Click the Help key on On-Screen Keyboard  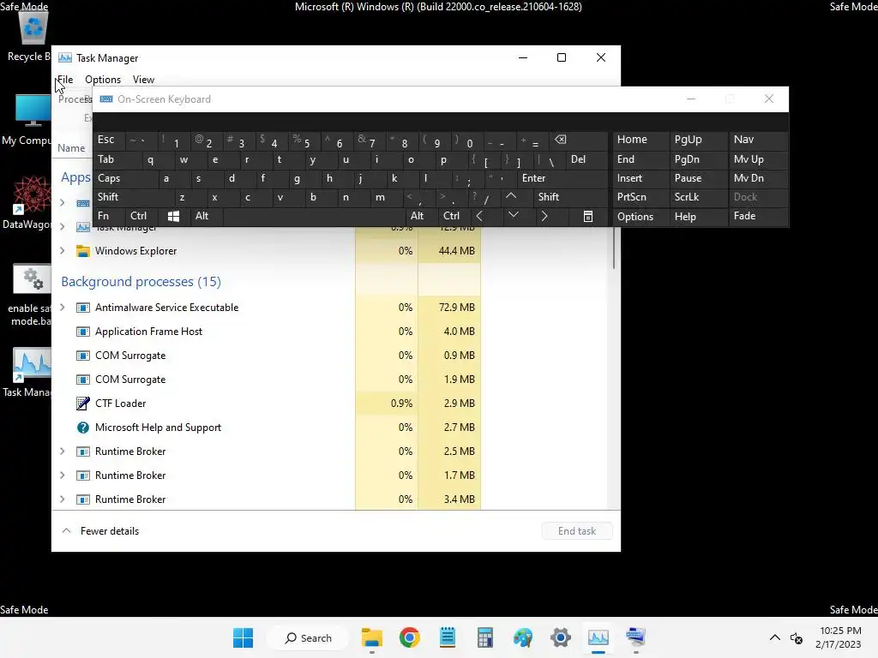point(698,217)
